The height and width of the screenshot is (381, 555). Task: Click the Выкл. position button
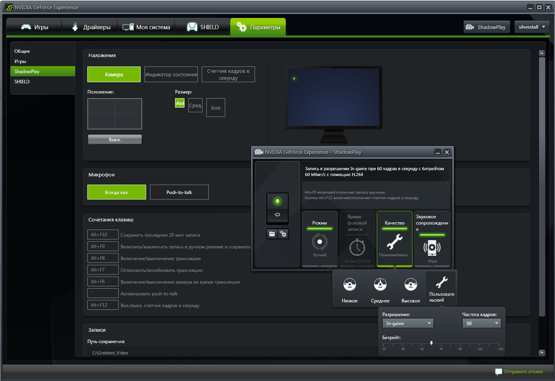[x=115, y=140]
